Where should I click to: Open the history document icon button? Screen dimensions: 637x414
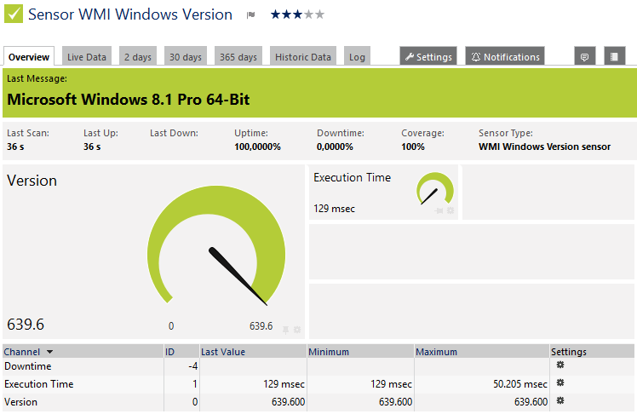(614, 56)
